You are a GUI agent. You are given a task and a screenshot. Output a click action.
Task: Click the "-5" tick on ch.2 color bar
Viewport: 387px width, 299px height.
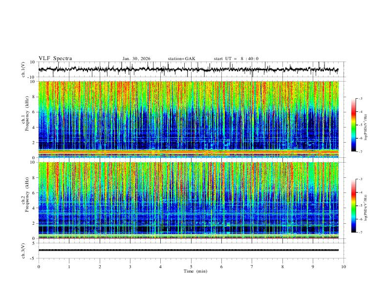point(360,206)
